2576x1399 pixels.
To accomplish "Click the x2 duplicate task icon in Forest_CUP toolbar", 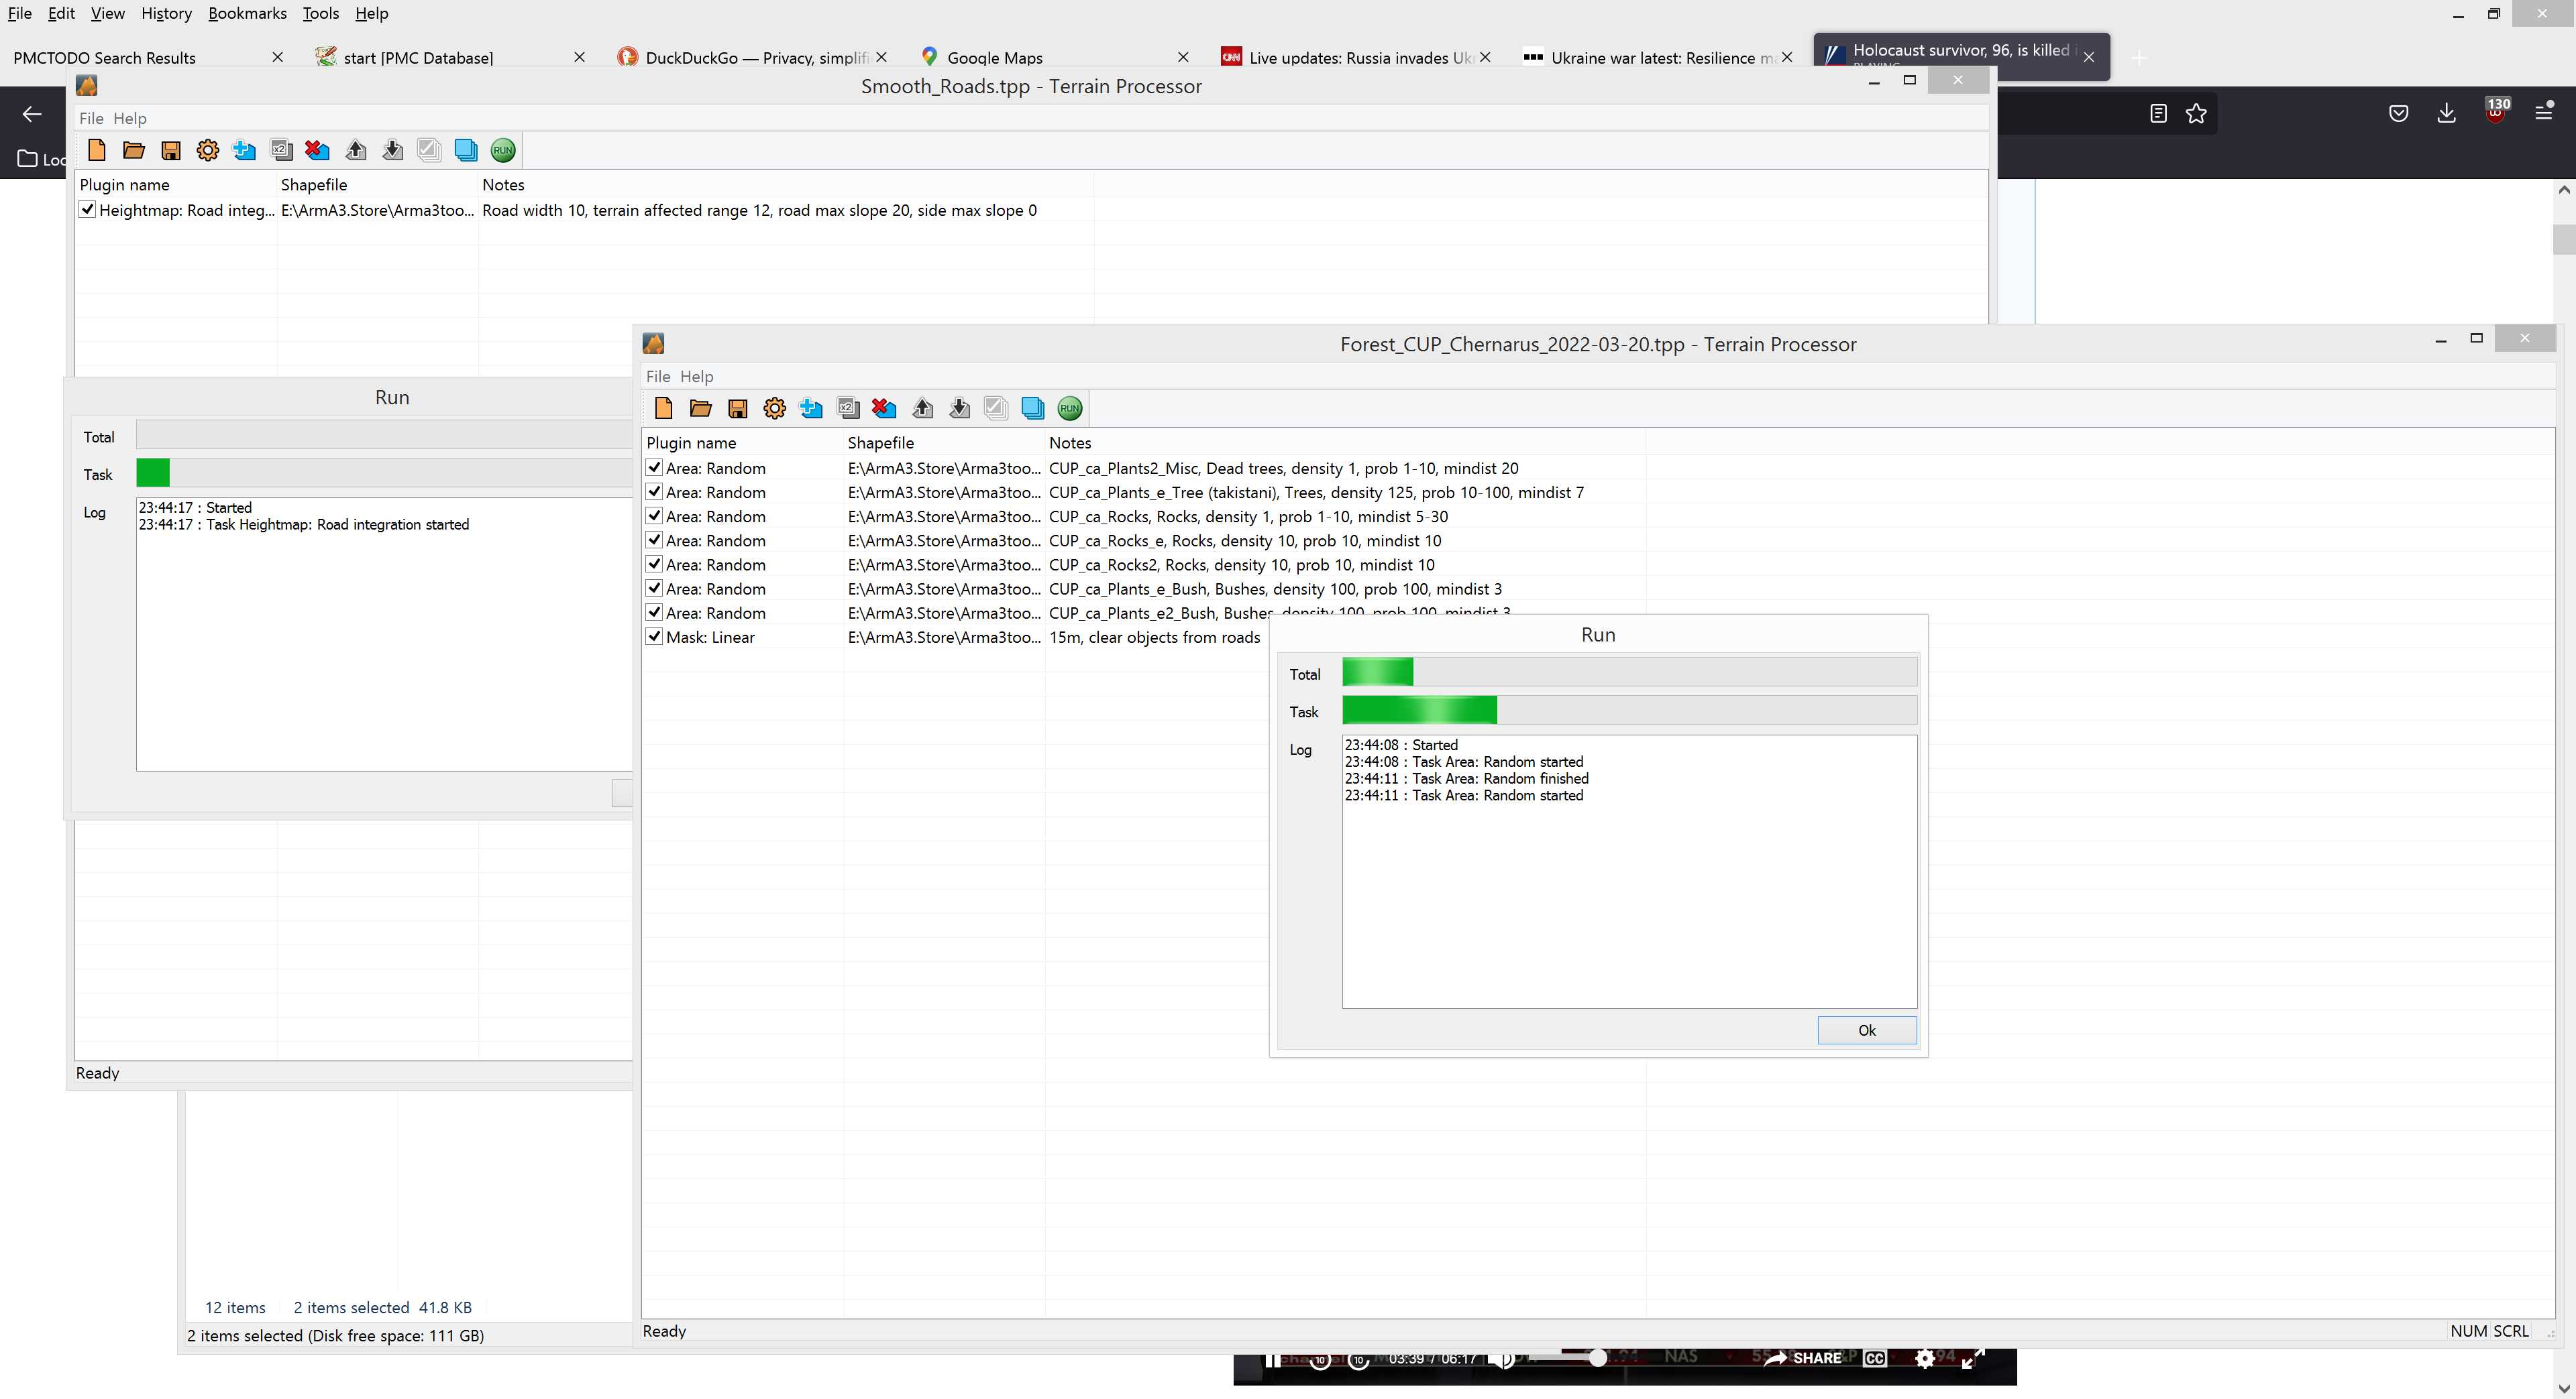I will [x=847, y=408].
